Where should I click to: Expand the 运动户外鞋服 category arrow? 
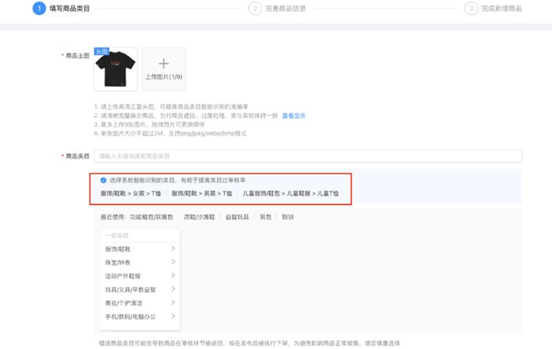[x=172, y=276]
